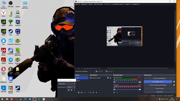This screenshot has height=101, width=180.
Task: Pause the recording
Action: pos(174,82)
